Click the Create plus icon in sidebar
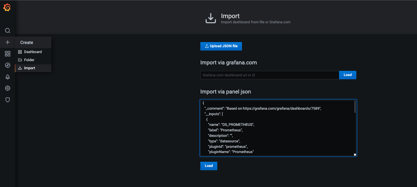The image size is (417, 187). tap(7, 42)
